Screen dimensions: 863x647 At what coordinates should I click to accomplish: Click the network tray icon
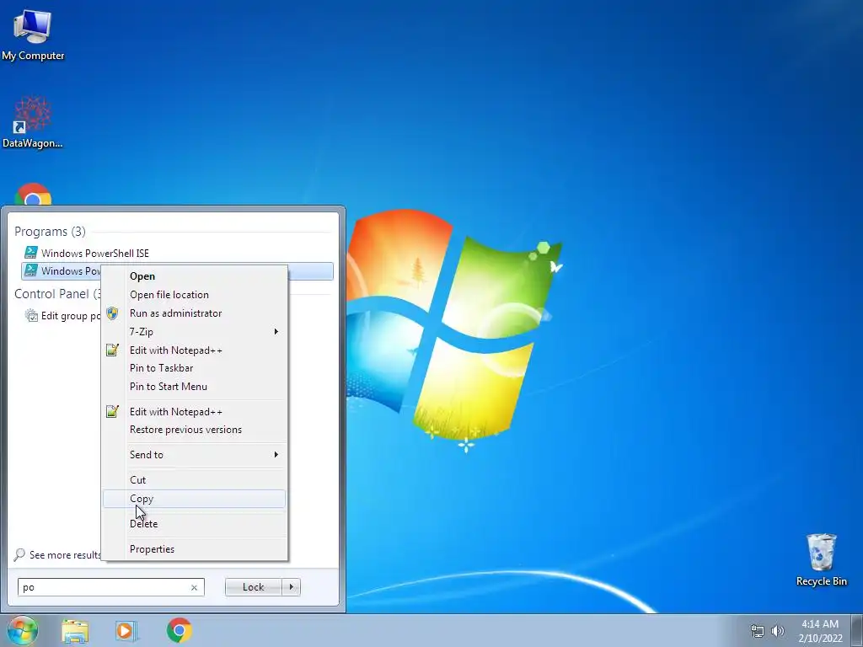[x=758, y=631]
